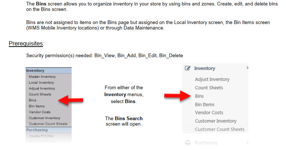
Task: Expand the Inventory menu chevron arrow
Action: tap(247, 68)
